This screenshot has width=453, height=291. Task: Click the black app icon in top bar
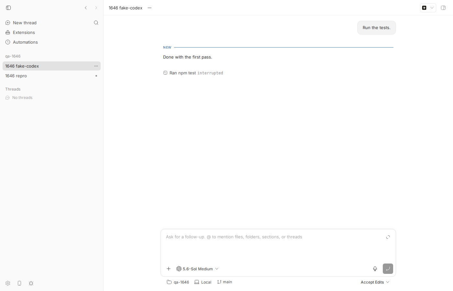point(424,8)
